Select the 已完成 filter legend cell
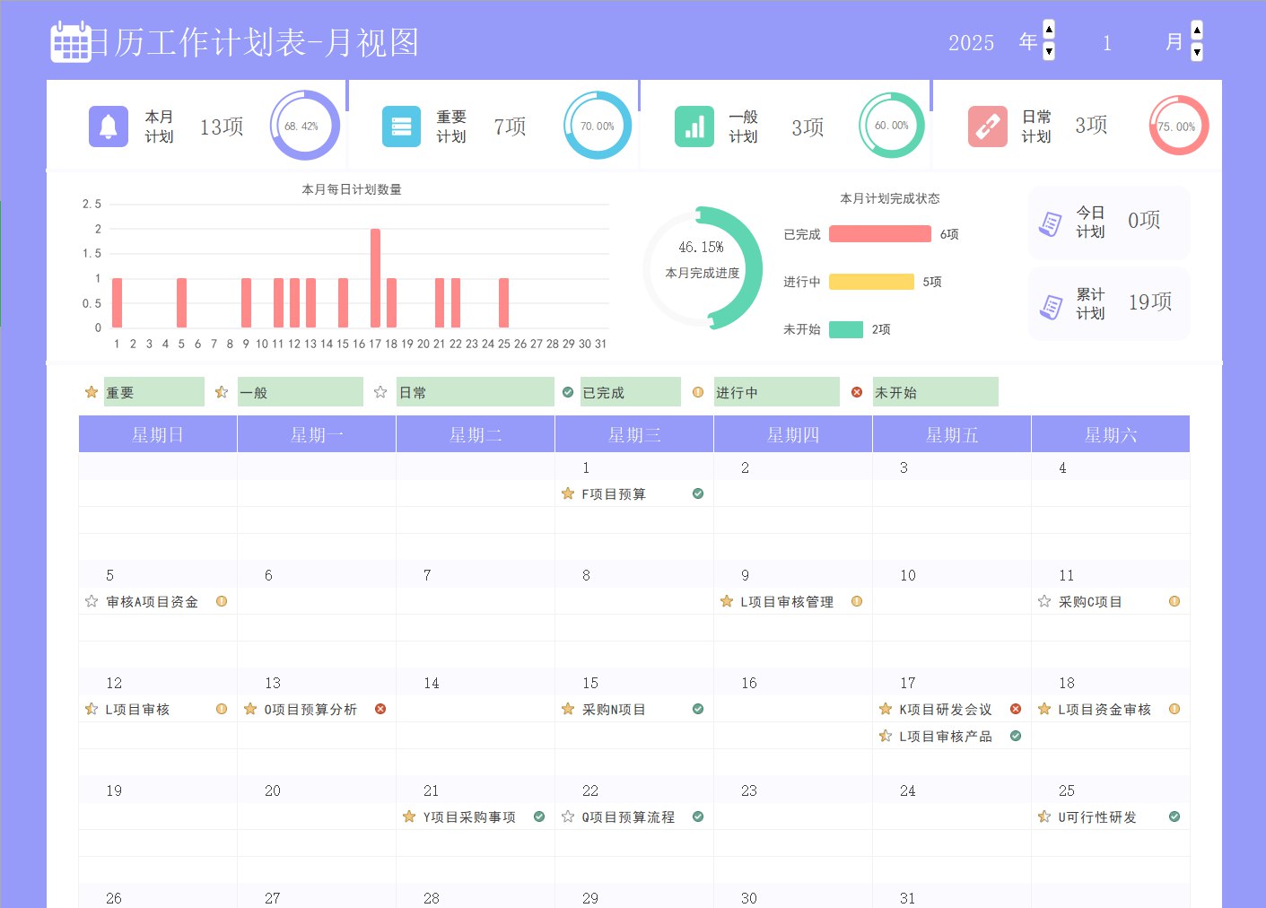Viewport: 1266px width, 908px height. click(x=630, y=391)
